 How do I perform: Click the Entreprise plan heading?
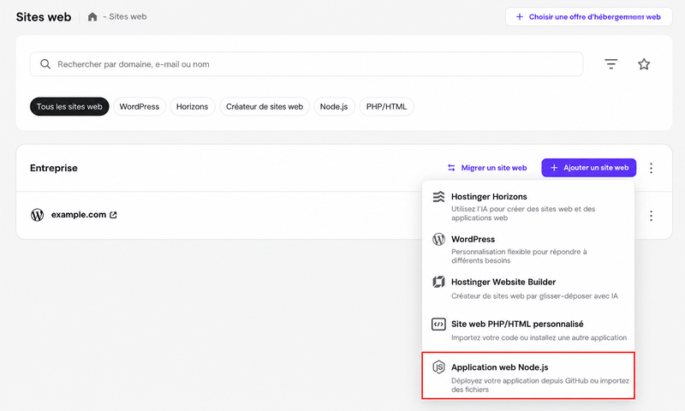tap(54, 168)
